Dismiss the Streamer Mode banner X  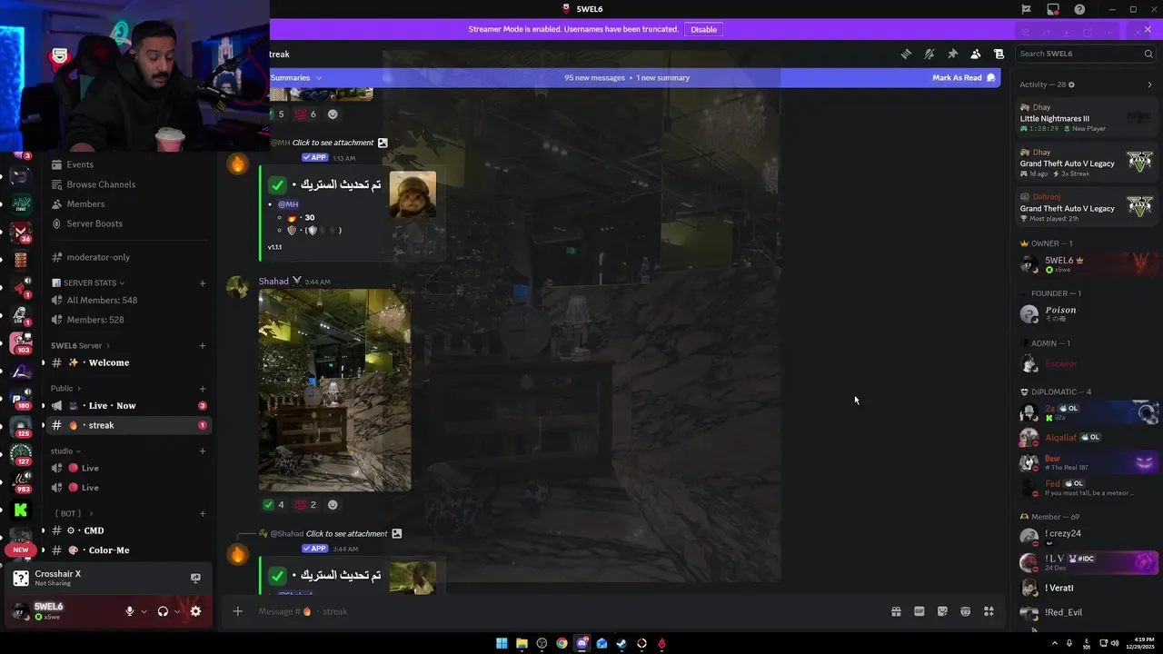[x=1148, y=29]
